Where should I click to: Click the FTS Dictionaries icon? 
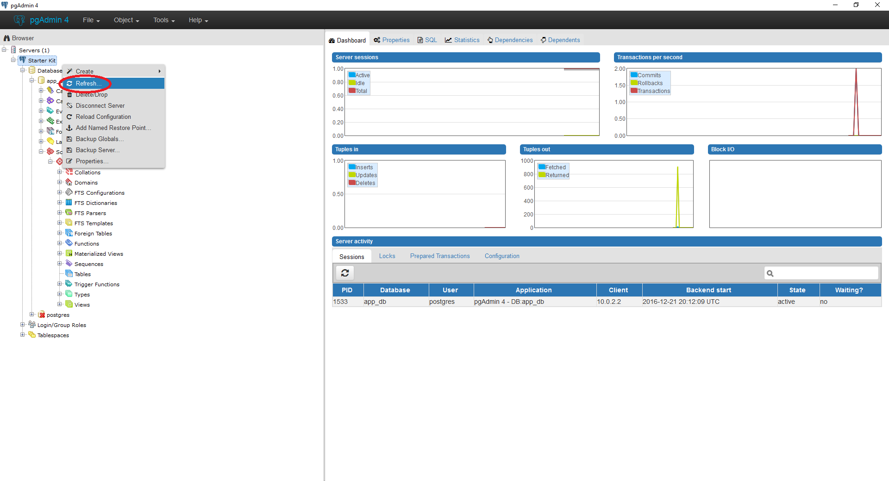pos(69,202)
